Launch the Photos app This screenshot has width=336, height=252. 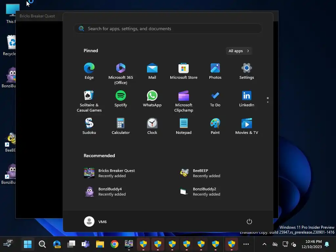[215, 71]
